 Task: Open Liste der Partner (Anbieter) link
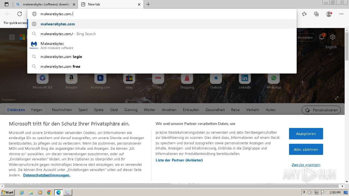179,160
